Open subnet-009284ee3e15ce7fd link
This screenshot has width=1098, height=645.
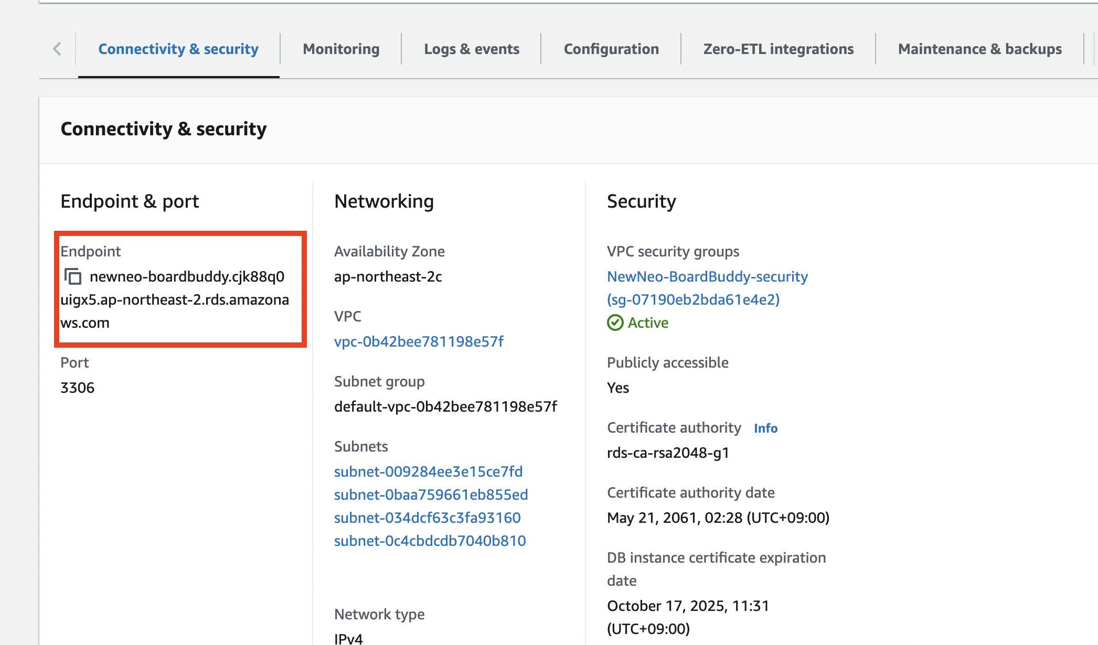tap(428, 471)
